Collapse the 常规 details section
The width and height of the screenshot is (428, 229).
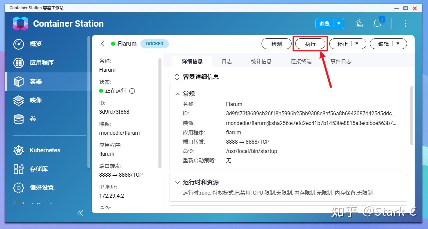(177, 94)
